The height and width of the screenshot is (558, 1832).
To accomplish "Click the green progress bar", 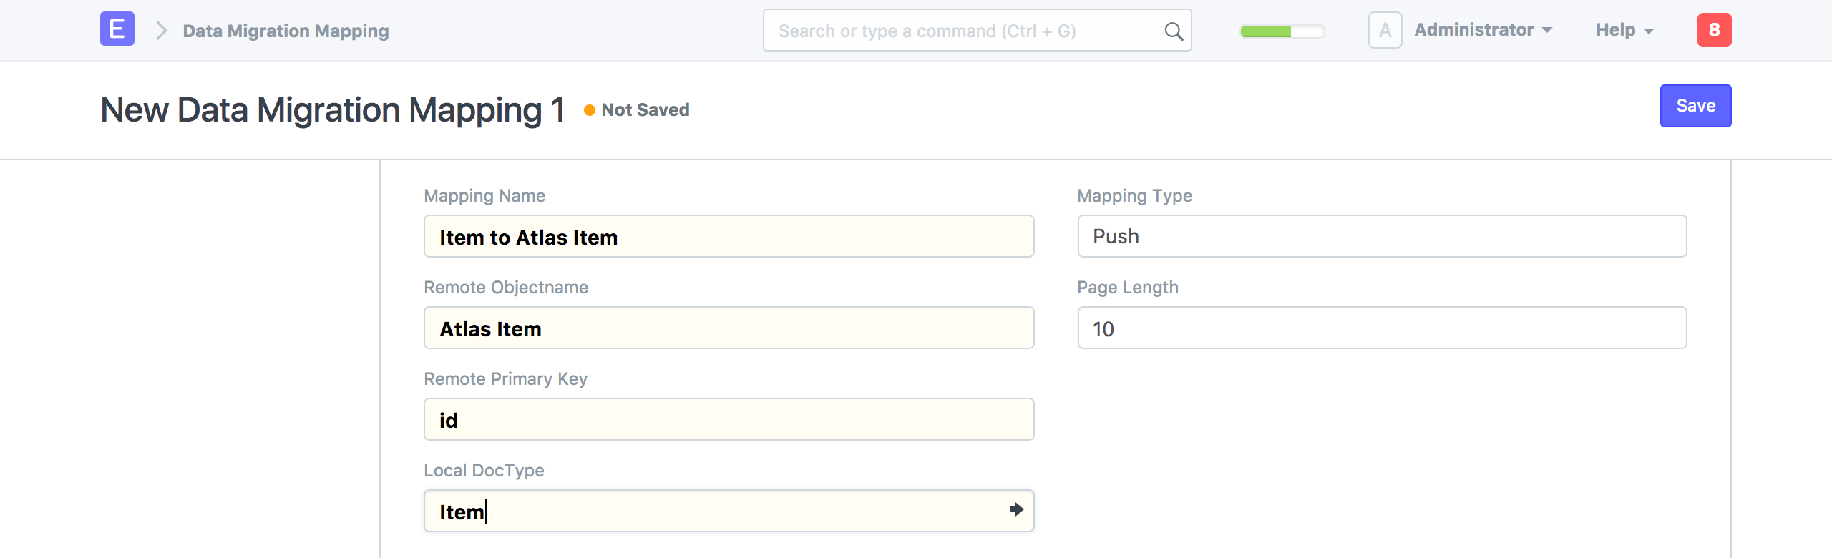I will pos(1282,31).
